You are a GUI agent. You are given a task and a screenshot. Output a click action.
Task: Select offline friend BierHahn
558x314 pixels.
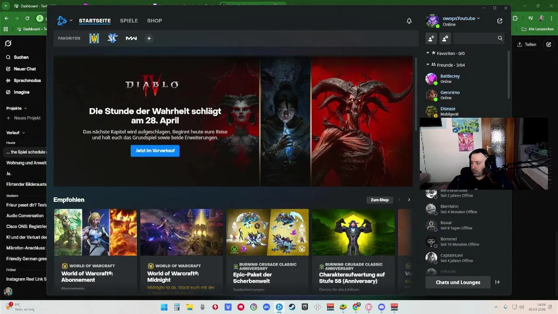464,209
